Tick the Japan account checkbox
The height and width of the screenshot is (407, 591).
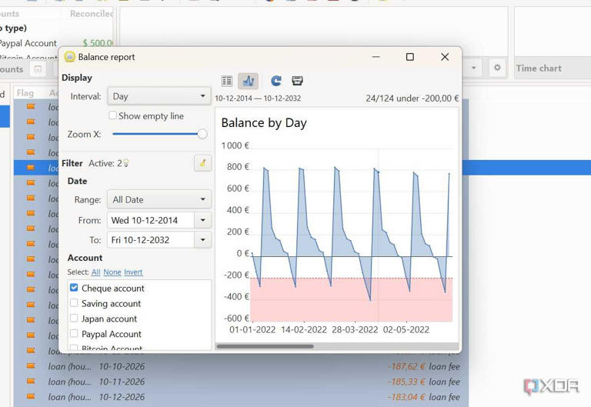tap(75, 319)
